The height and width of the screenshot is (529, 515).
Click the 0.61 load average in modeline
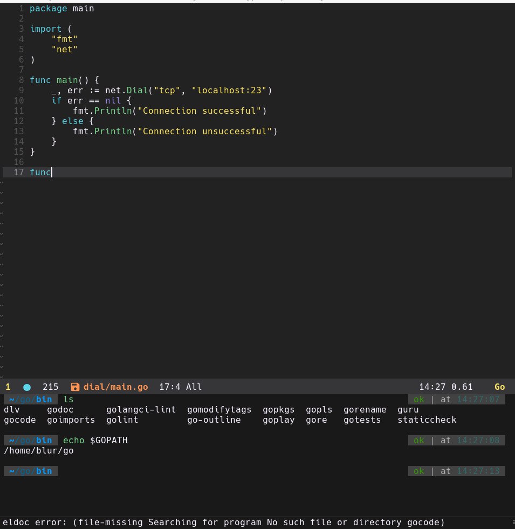point(462,387)
